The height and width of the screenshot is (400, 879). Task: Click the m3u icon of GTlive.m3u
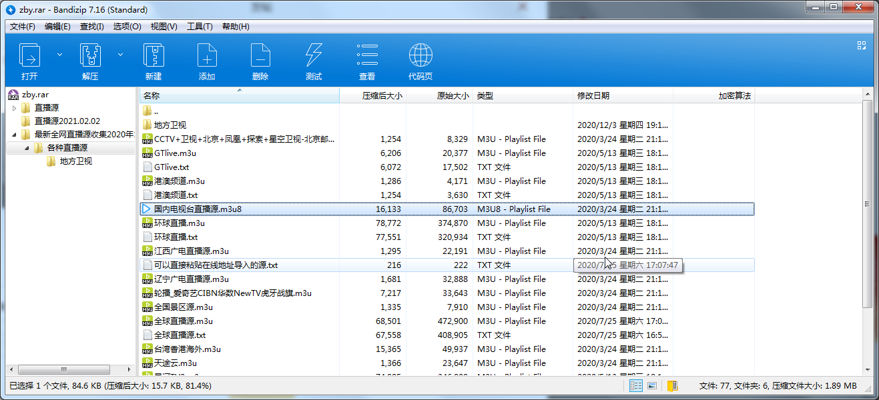148,153
